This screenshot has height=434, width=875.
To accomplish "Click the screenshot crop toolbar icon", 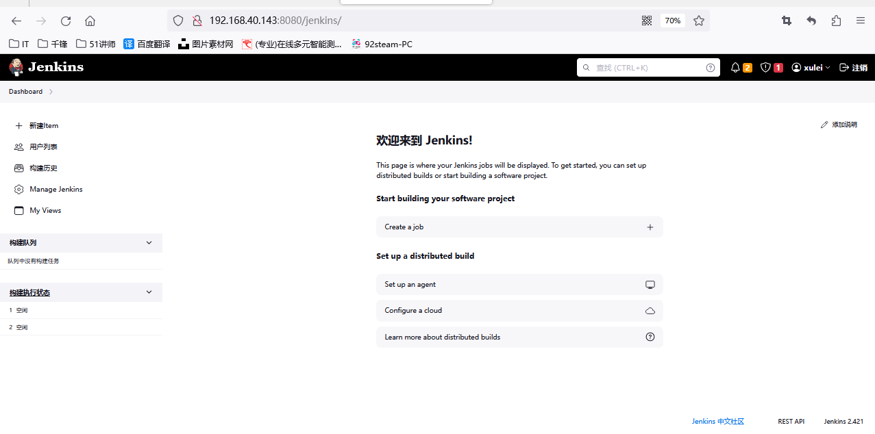I will pos(787,21).
